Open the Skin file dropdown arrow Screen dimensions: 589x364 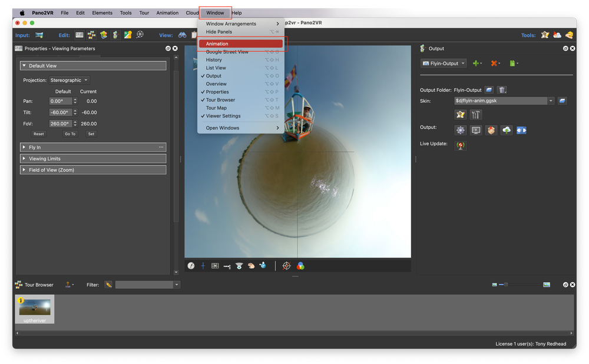pos(551,101)
